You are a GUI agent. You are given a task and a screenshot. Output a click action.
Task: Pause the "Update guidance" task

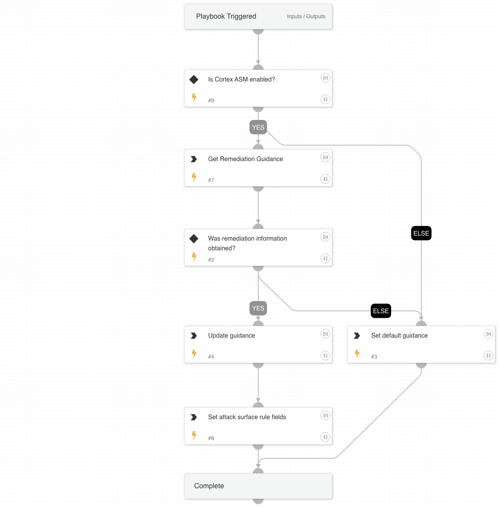click(325, 355)
